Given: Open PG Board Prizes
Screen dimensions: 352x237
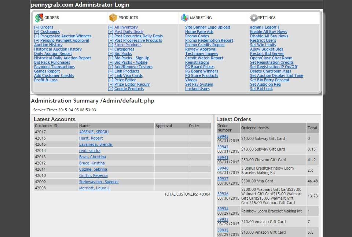Looking at the screenshot, I should click(200, 67).
